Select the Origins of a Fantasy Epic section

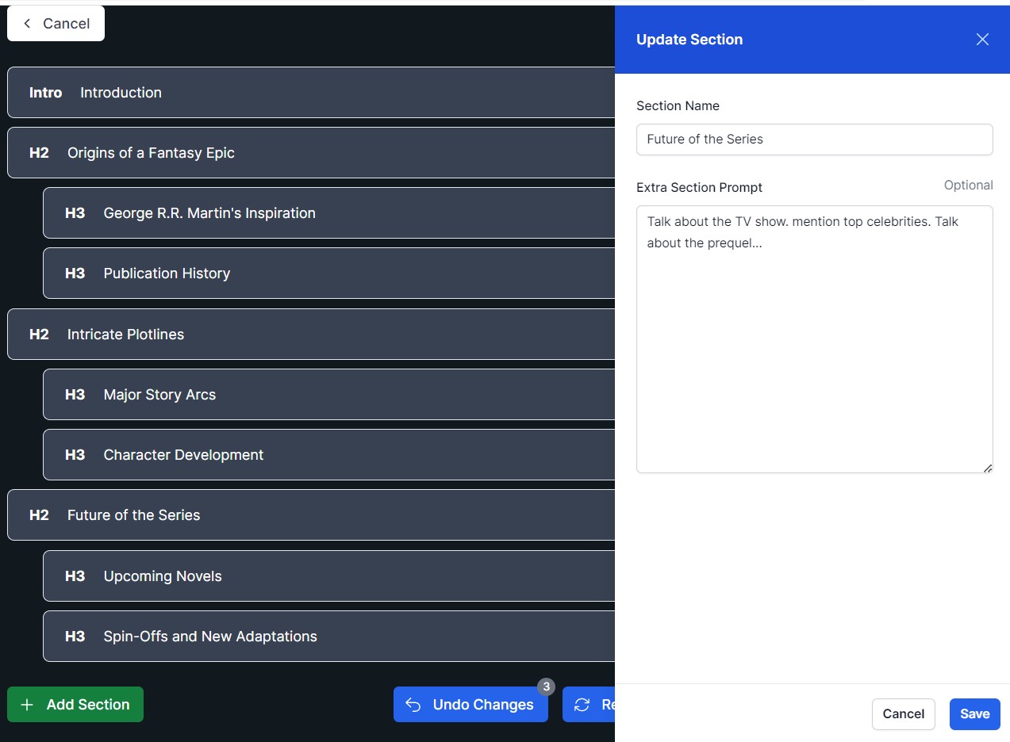tap(151, 152)
